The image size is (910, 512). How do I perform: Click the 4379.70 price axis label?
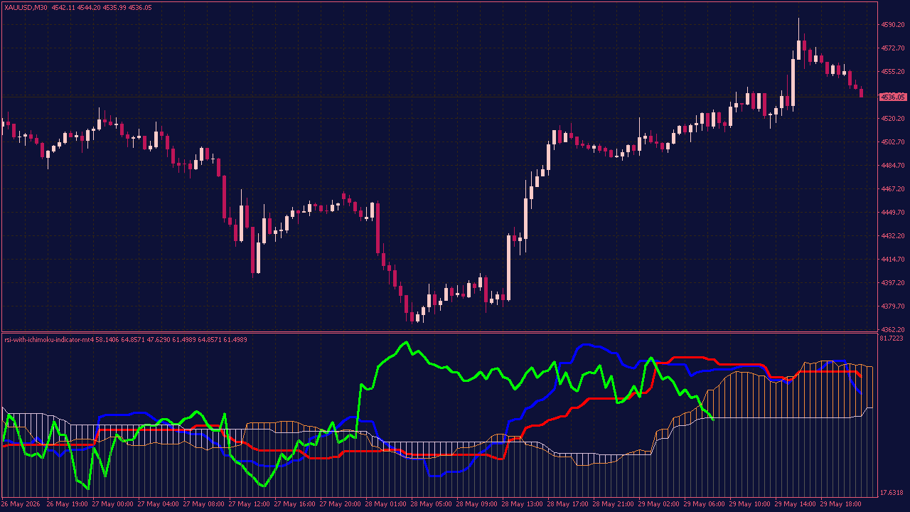(x=892, y=306)
